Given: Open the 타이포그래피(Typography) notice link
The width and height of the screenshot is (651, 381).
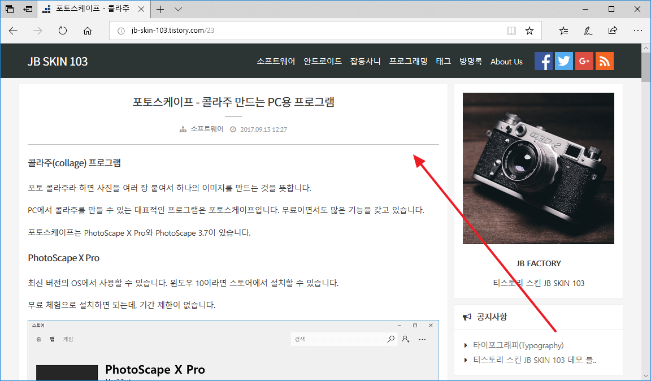Looking at the screenshot, I should click(x=518, y=345).
